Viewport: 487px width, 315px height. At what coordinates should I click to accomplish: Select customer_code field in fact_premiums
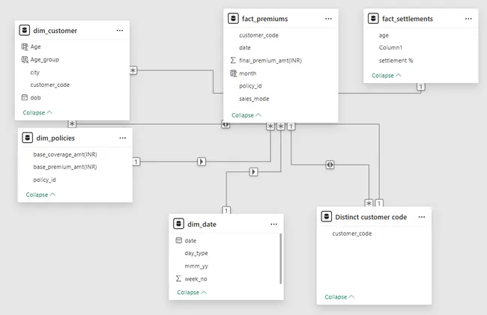pyautogui.click(x=258, y=35)
